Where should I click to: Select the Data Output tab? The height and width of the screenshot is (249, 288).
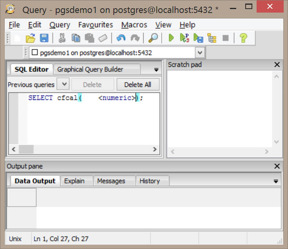35,181
